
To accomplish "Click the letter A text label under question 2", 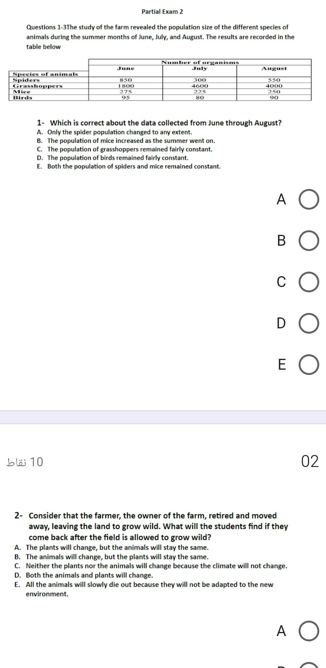I will pyautogui.click(x=281, y=631).
